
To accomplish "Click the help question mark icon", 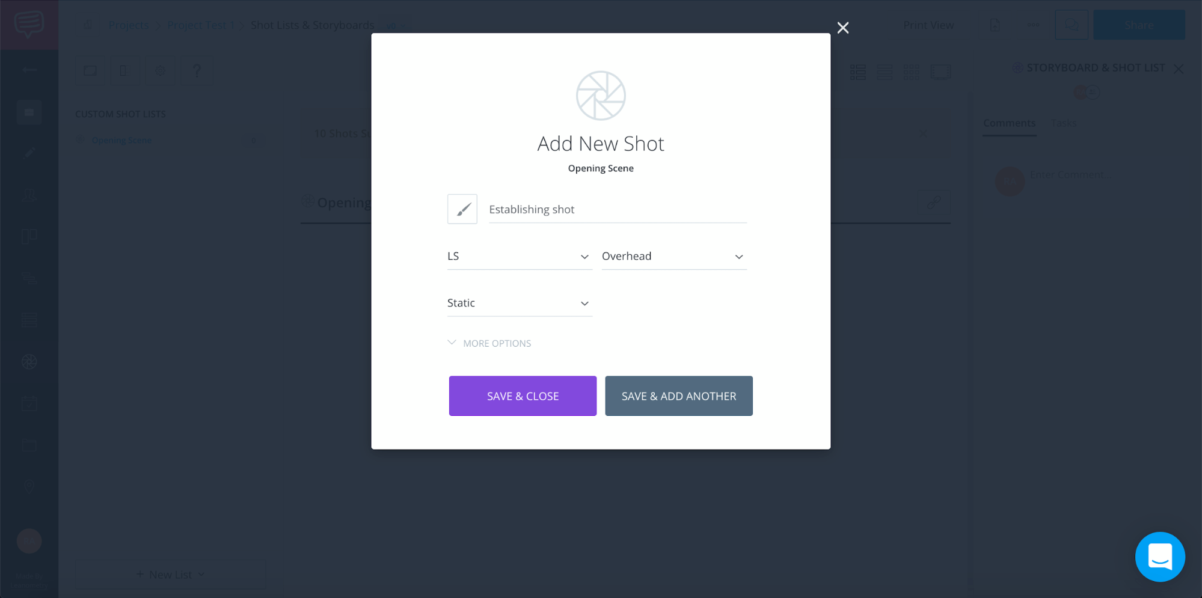I will pos(196,71).
